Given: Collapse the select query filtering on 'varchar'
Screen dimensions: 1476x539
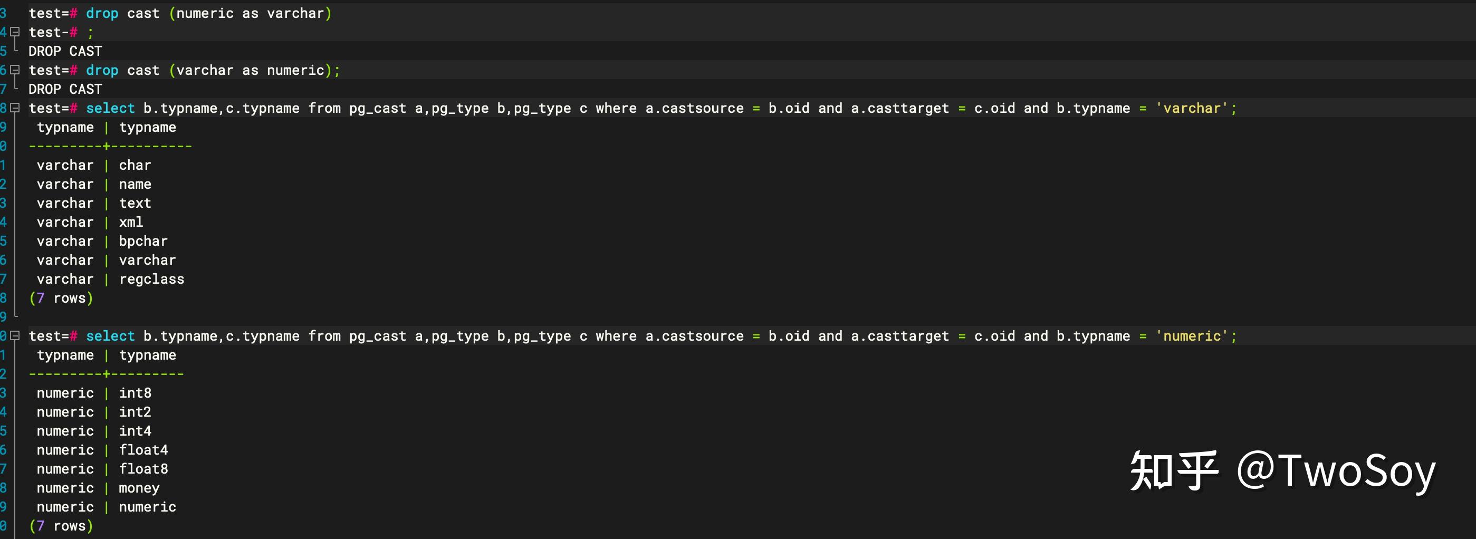Looking at the screenshot, I should click(15, 108).
